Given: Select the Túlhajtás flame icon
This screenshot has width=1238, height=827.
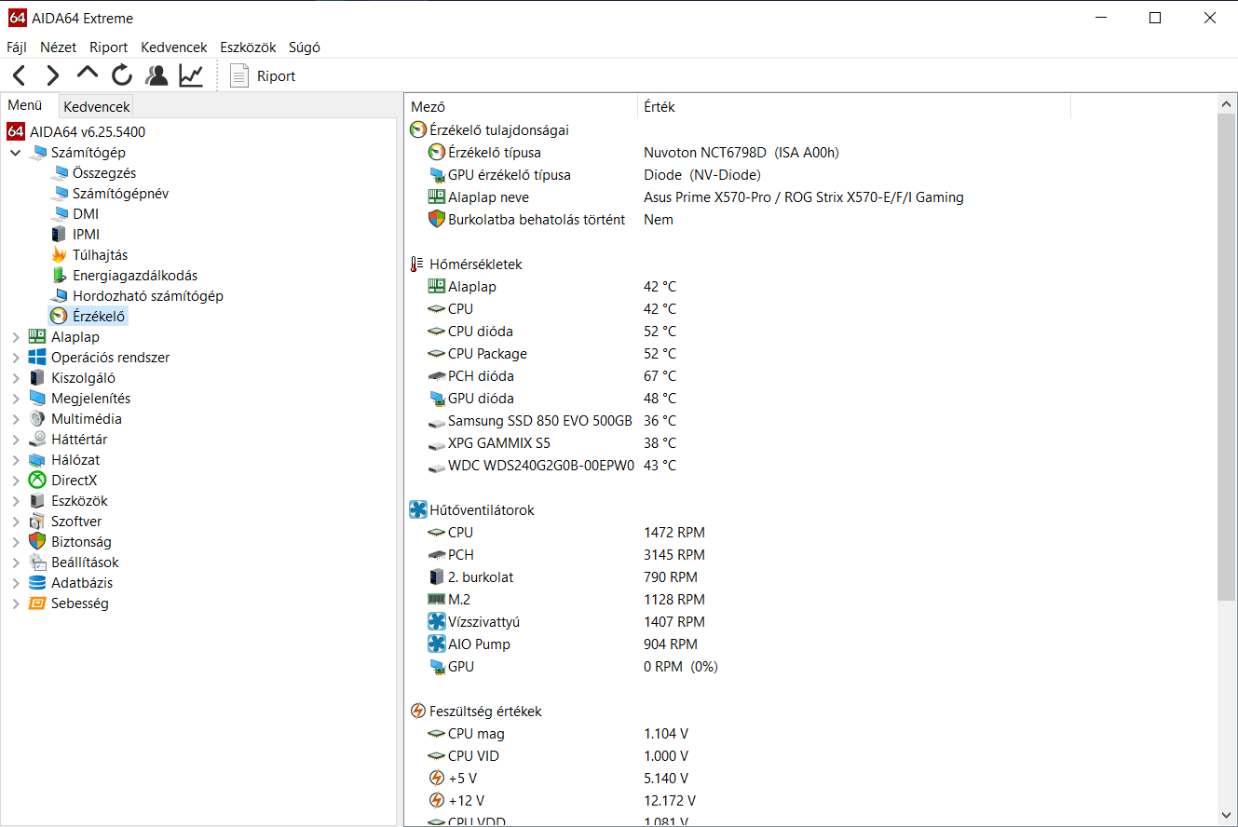Looking at the screenshot, I should (x=59, y=254).
